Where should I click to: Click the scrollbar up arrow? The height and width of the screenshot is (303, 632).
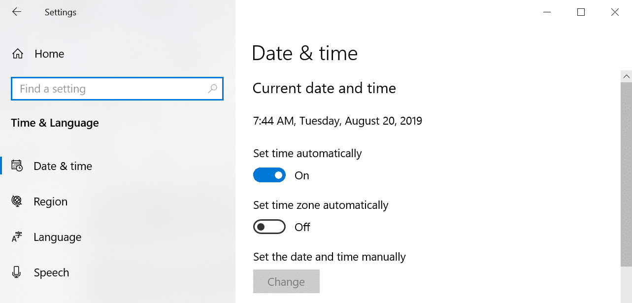(x=626, y=76)
